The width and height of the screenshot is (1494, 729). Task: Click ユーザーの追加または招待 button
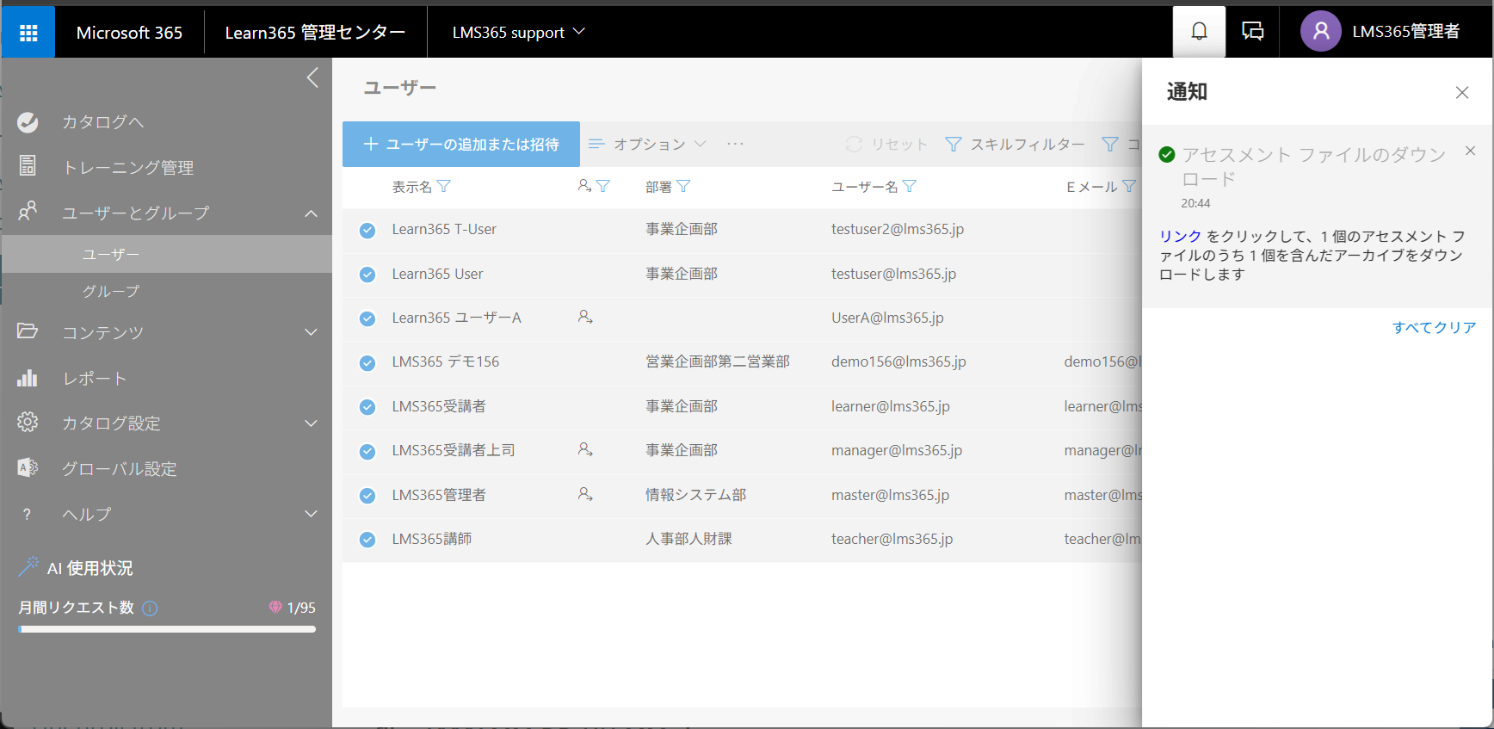coord(461,144)
